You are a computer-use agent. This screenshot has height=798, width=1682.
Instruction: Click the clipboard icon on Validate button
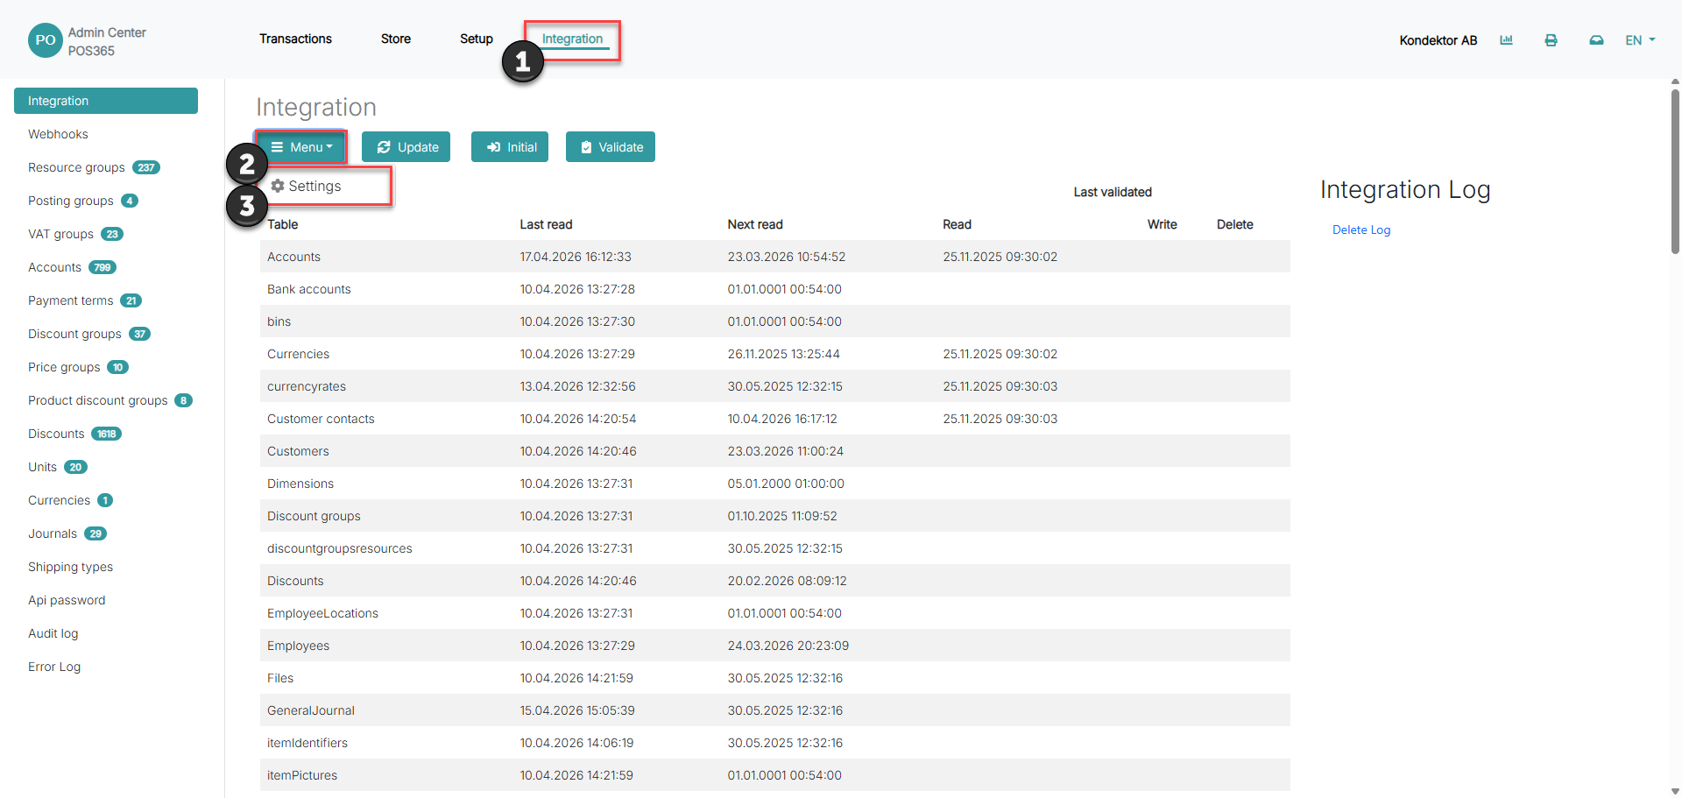coord(586,147)
